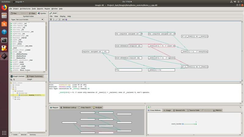The height and width of the screenshot is (137, 244).
Task: Click the pin icon at the panel's upper right corner
Action: pos(240,107)
